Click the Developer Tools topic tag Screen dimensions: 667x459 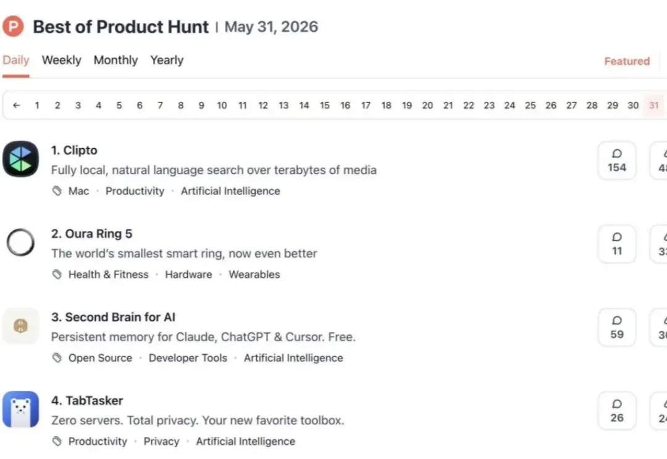click(188, 358)
